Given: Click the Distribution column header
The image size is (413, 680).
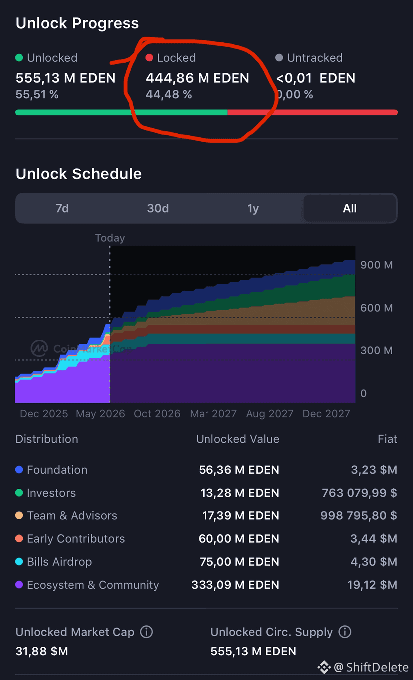Looking at the screenshot, I should click(47, 439).
